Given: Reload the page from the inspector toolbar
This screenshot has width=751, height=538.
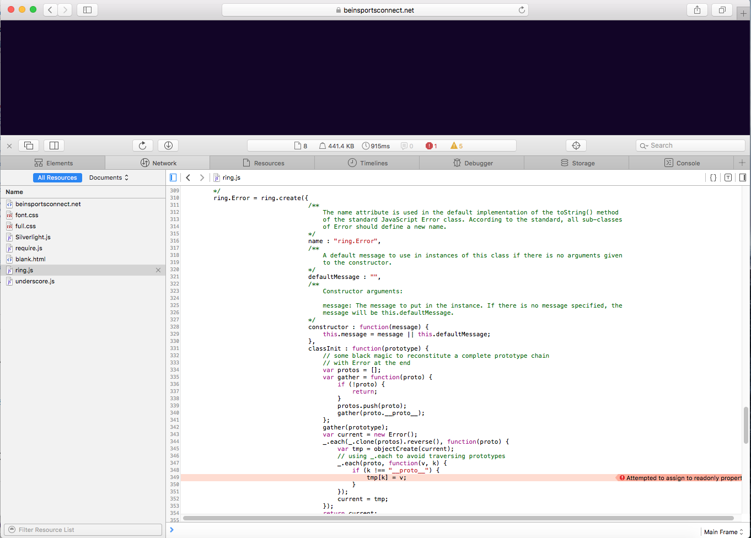Looking at the screenshot, I should pyautogui.click(x=142, y=146).
